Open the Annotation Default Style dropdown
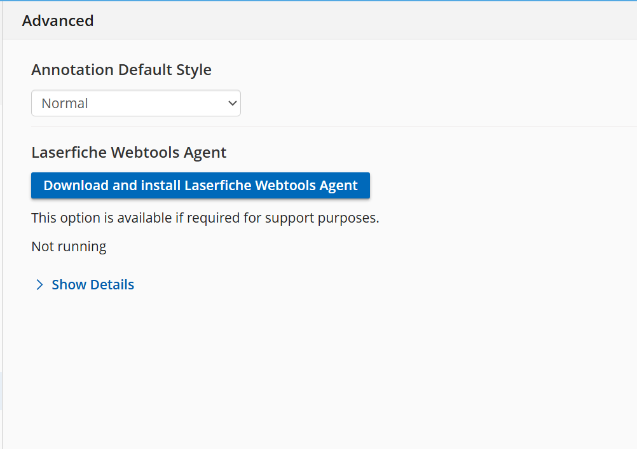Viewport: 637px width, 449px height. click(135, 103)
